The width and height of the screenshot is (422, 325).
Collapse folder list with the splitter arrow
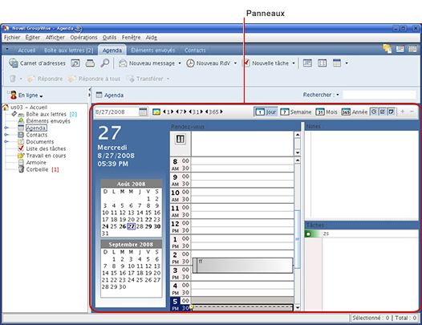coord(90,90)
